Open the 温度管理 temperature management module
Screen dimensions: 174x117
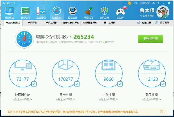tap(41, 13)
